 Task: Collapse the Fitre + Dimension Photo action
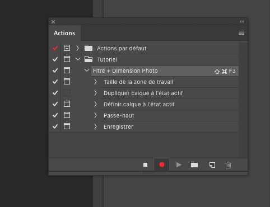pyautogui.click(x=86, y=70)
